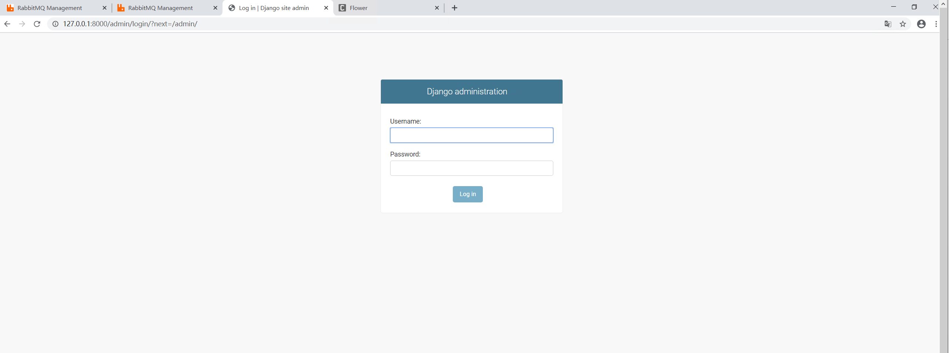Close the first RabbitMQ Management tab

coord(105,8)
